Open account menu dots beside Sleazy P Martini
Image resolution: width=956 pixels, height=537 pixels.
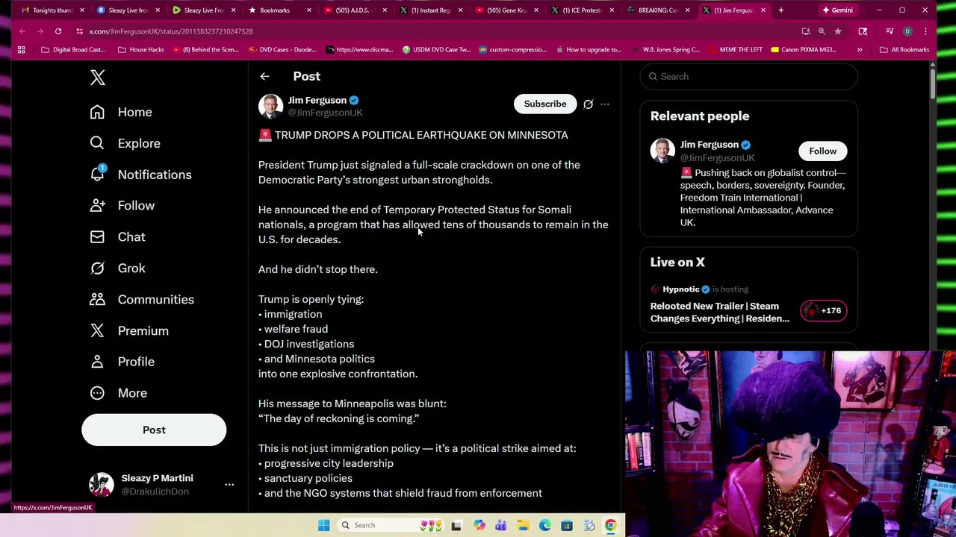[229, 485]
